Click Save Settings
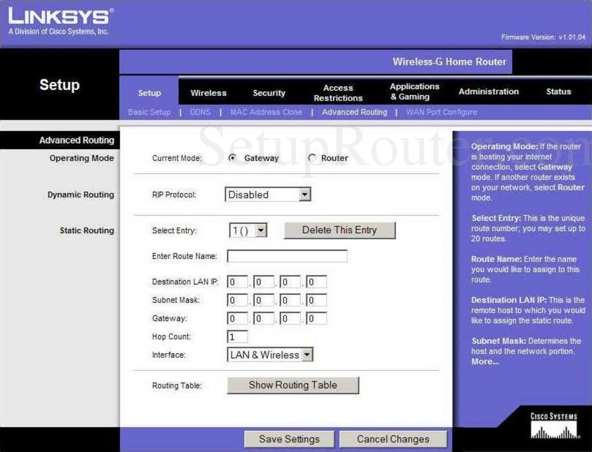Image resolution: width=592 pixels, height=452 pixels. click(289, 439)
